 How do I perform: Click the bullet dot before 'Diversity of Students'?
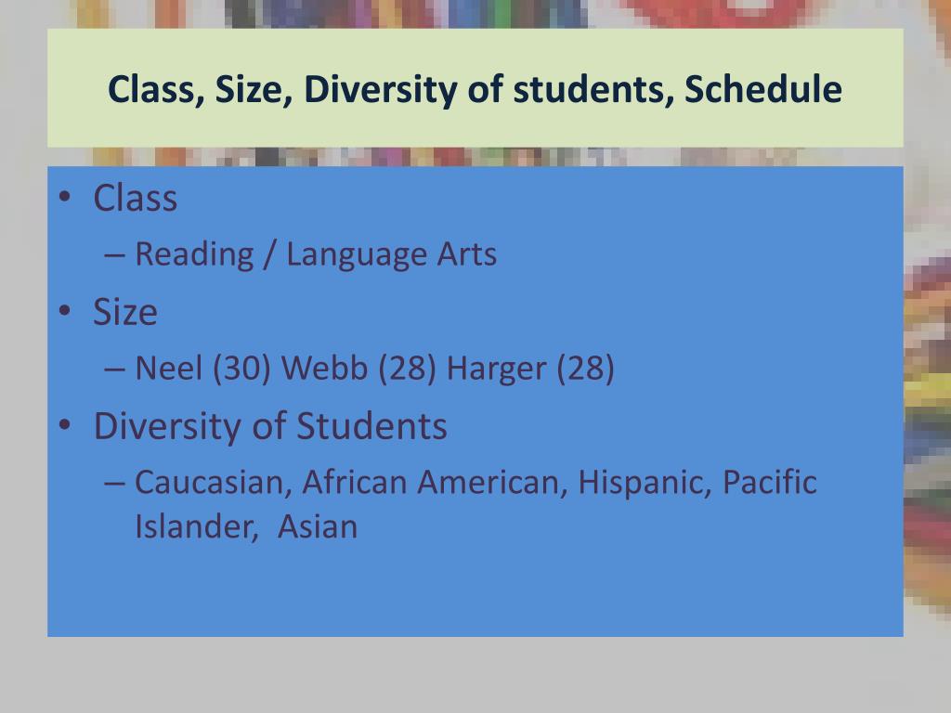pos(64,424)
